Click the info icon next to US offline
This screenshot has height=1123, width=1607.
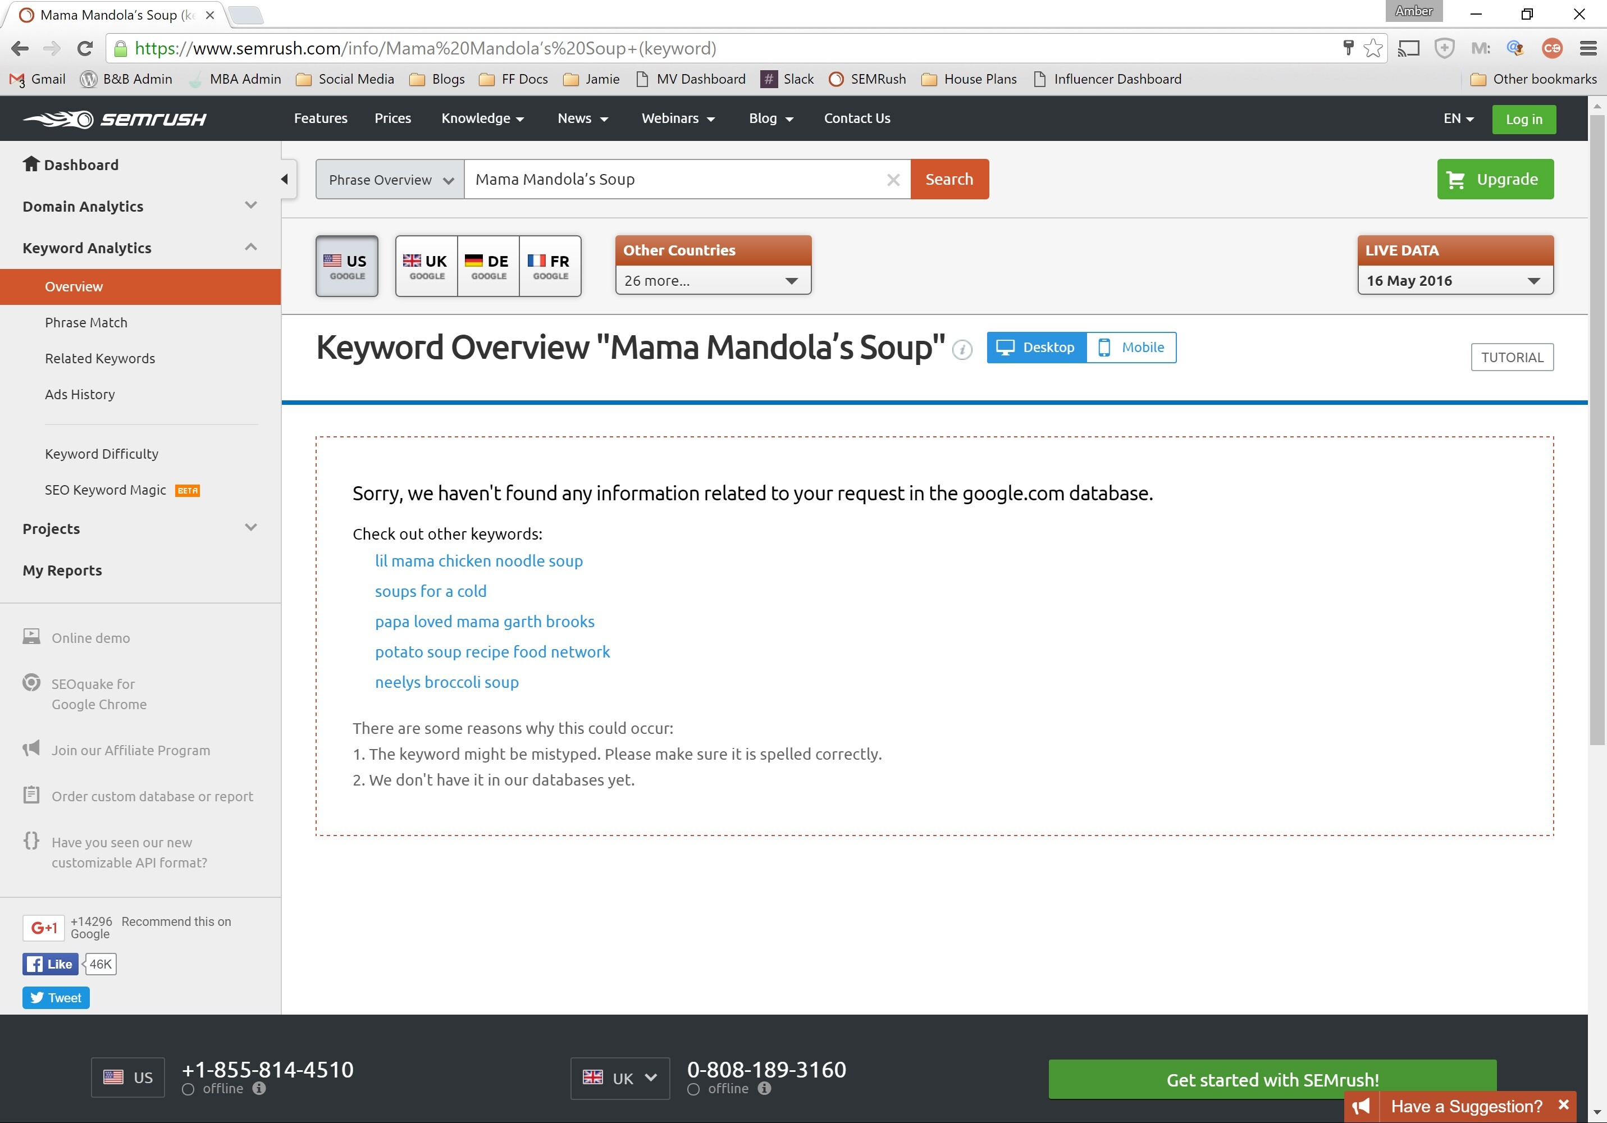tap(259, 1089)
